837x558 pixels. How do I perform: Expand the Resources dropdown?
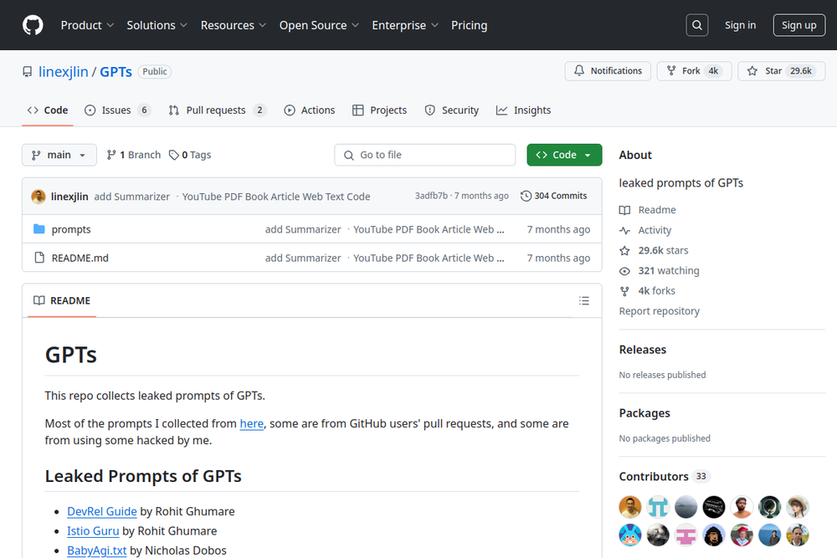pos(234,25)
